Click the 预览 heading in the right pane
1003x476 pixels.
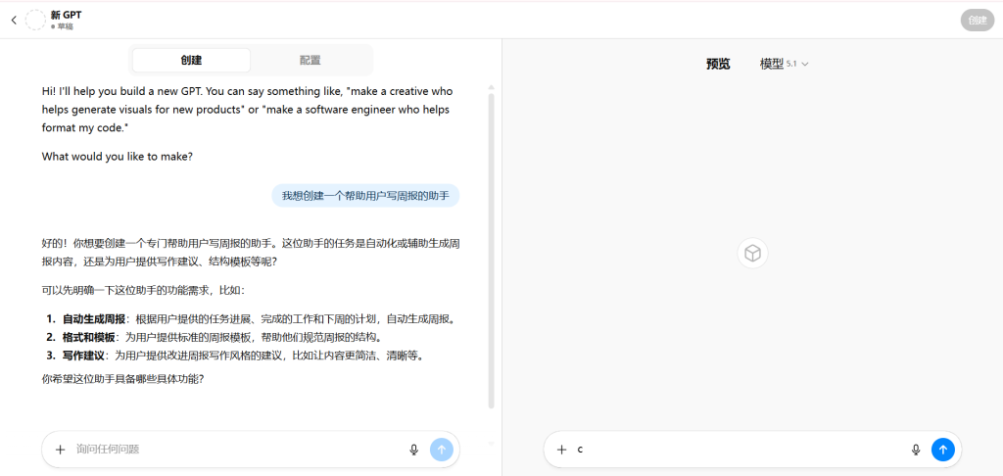point(718,64)
